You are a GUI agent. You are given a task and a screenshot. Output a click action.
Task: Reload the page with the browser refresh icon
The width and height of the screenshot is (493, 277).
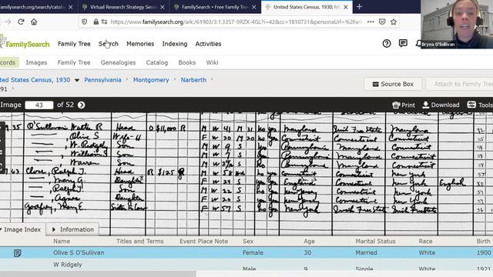21,22
